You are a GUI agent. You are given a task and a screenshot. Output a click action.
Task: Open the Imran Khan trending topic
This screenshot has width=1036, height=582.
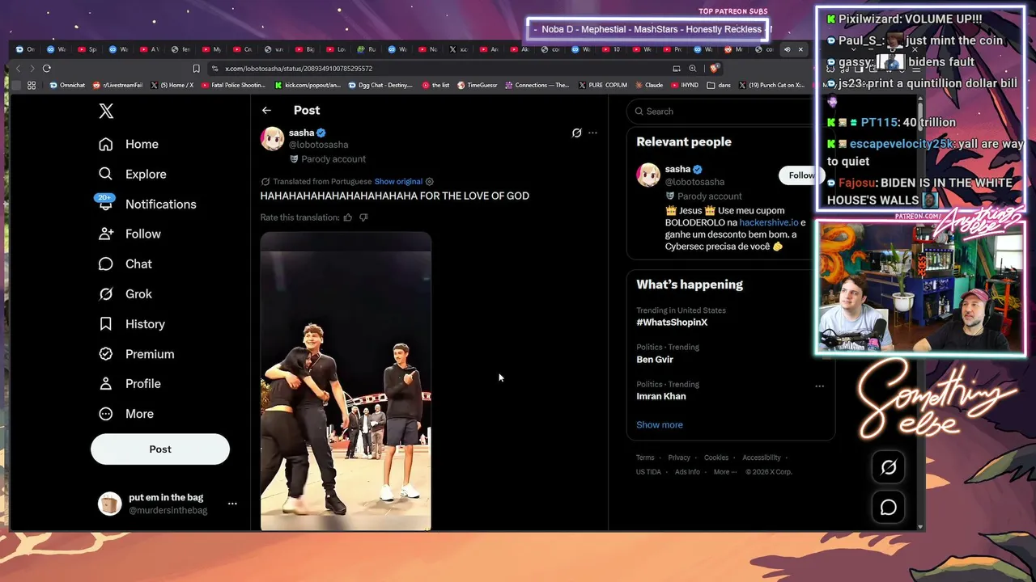click(661, 396)
